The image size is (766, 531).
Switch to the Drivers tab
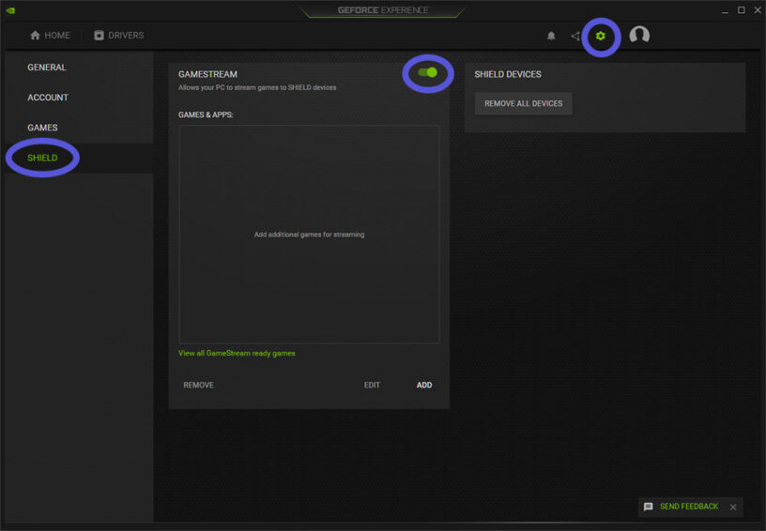119,35
